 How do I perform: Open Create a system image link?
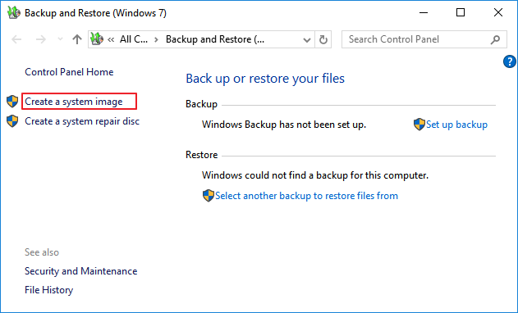[x=74, y=102]
